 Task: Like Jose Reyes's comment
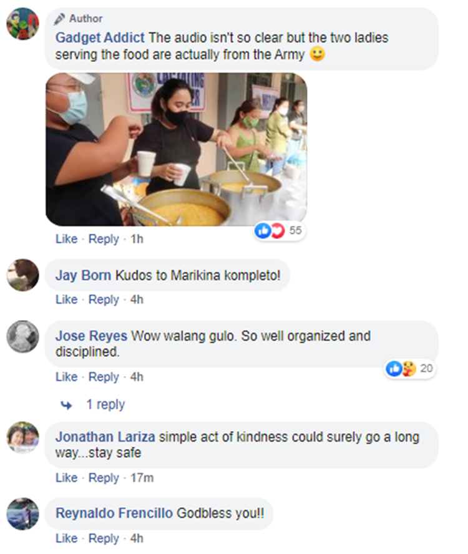pos(66,377)
